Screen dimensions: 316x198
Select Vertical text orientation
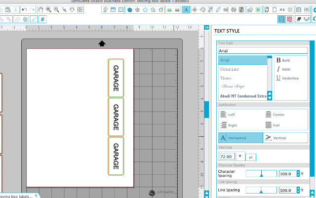click(x=285, y=138)
